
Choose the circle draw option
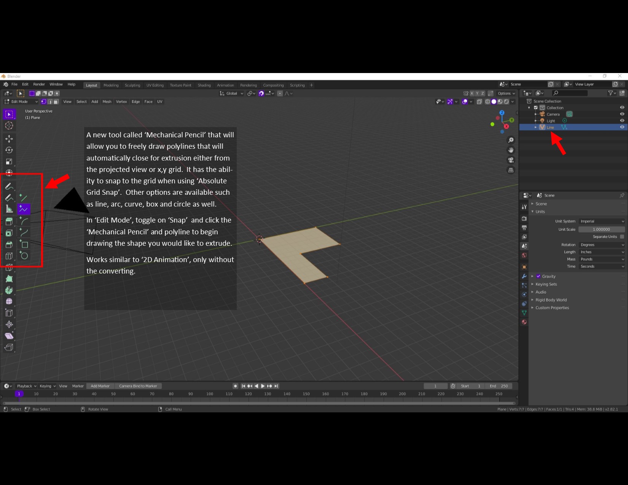pos(24,256)
